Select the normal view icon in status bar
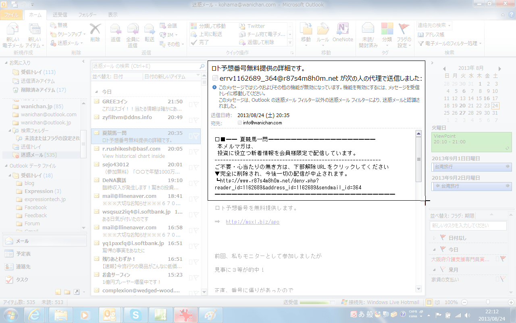 point(430,302)
